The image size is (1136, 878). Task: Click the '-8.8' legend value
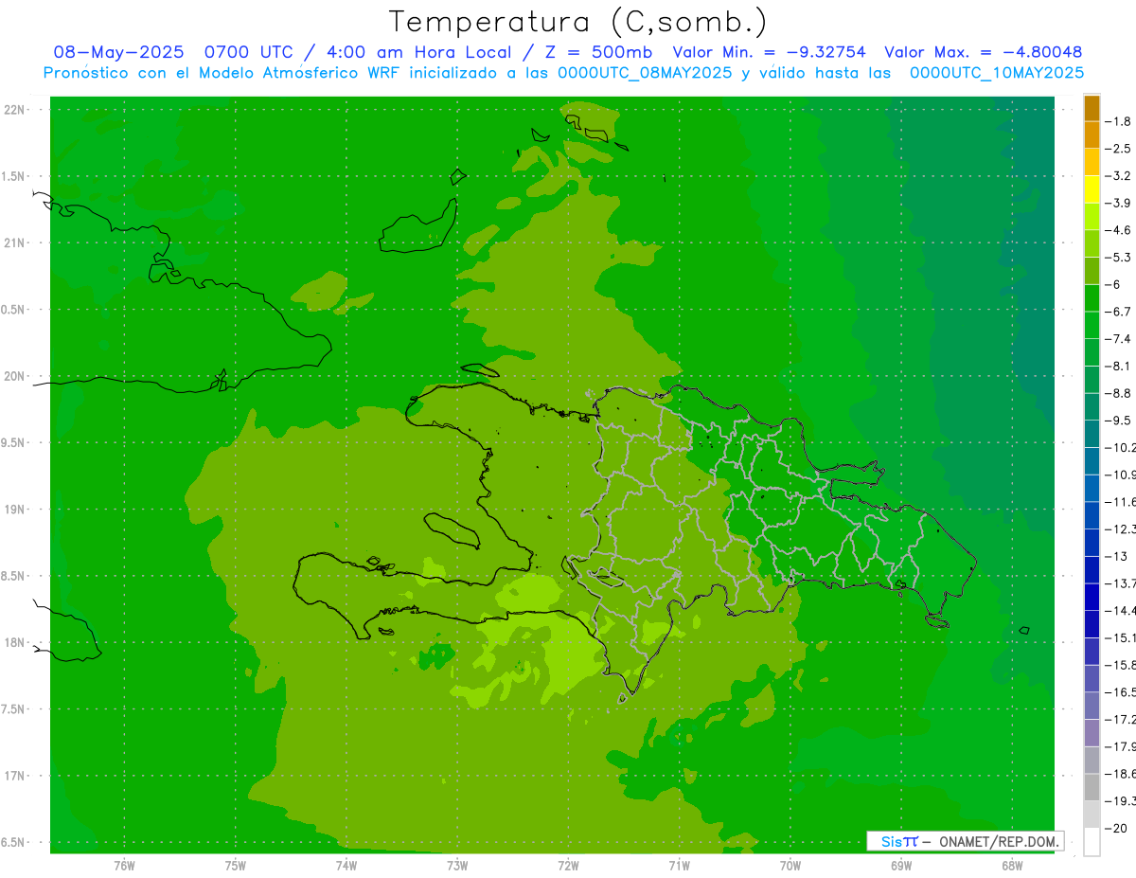click(x=1120, y=393)
